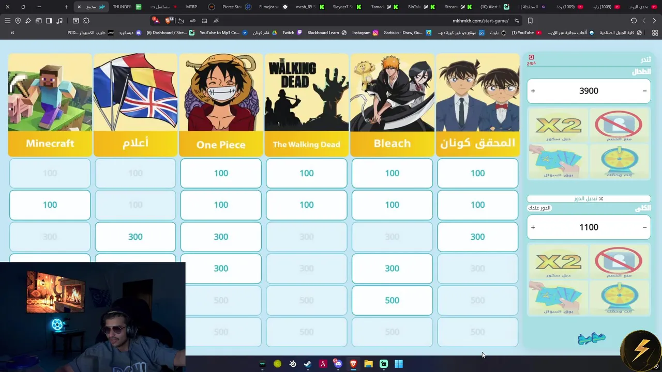This screenshot has height=372, width=662.
Task: Open the new tab plus icon
Action: pos(66,7)
